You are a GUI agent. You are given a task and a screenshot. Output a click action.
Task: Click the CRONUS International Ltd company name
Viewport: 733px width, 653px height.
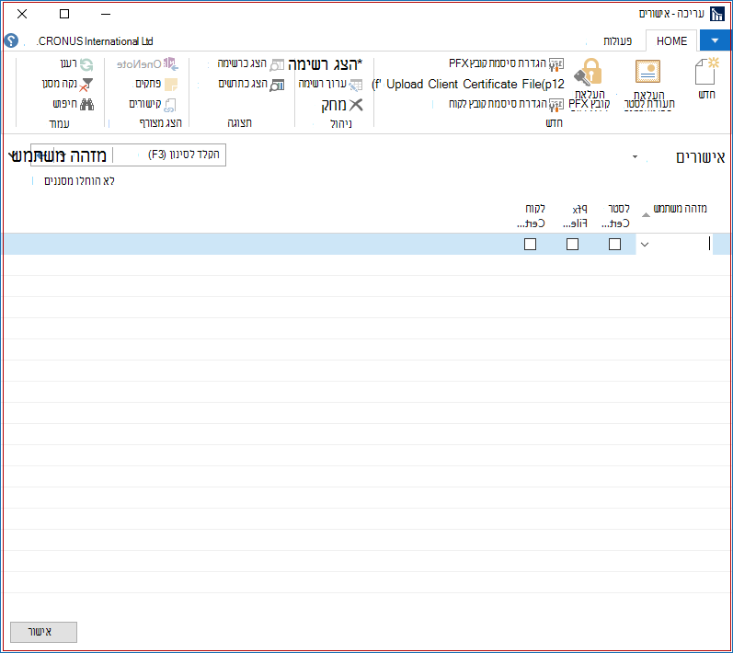click(x=95, y=41)
